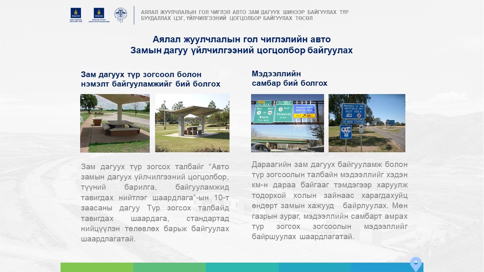Click the project header text at top
Screen dimensions: 484x272
point(245,15)
